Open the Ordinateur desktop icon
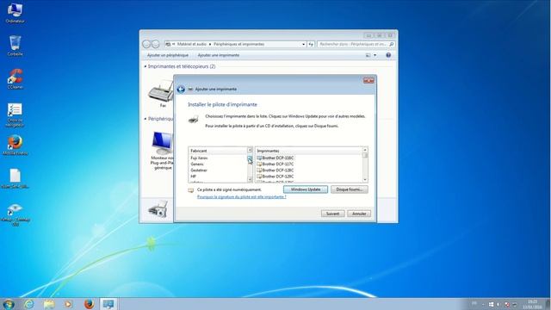This screenshot has width=551, height=310. [15, 13]
